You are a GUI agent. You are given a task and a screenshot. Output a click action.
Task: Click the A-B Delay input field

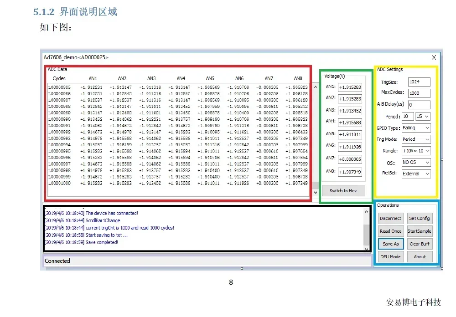coord(418,104)
